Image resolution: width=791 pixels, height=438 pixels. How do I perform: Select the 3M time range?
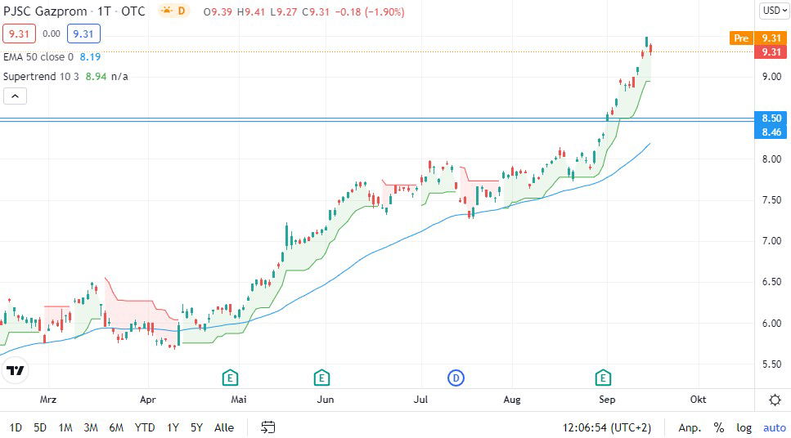click(x=91, y=427)
